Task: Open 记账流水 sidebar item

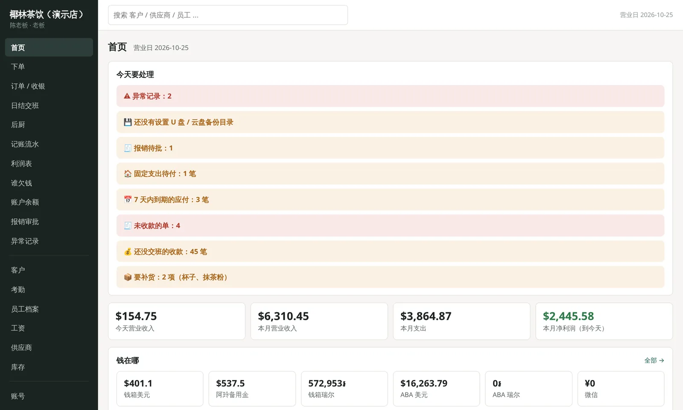Action: coord(49,144)
